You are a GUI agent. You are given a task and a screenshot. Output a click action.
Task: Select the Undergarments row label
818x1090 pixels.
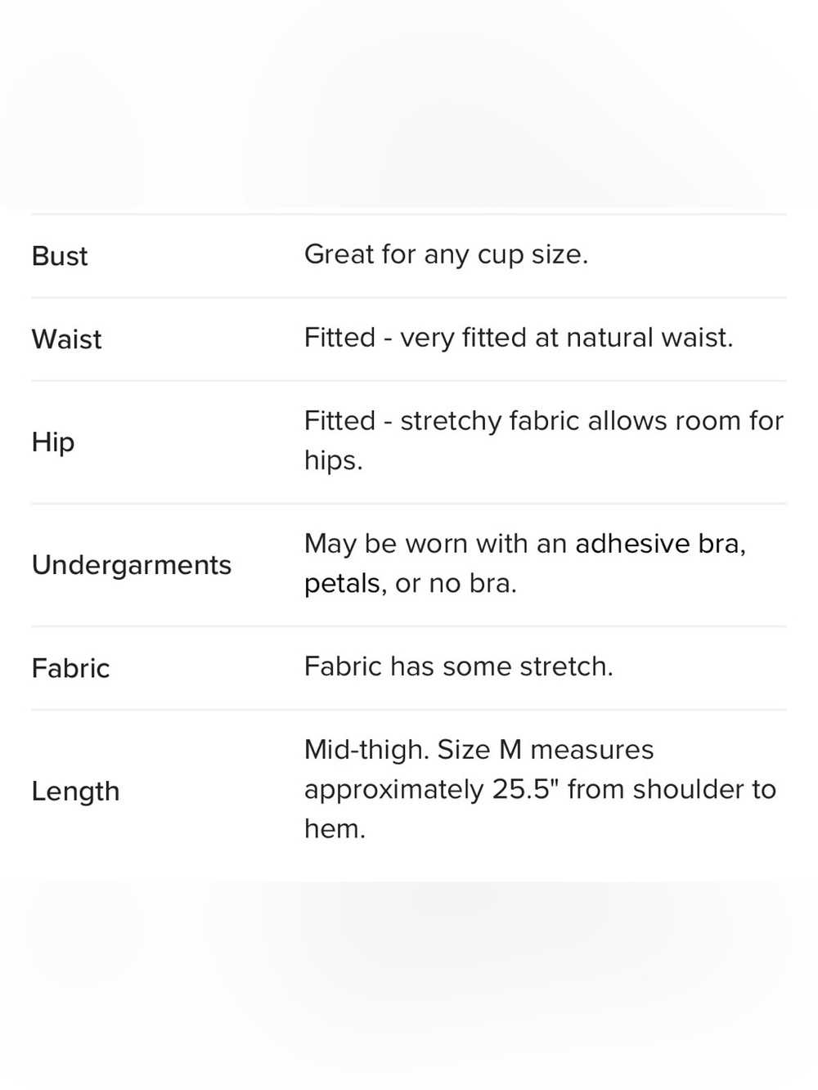click(x=132, y=565)
